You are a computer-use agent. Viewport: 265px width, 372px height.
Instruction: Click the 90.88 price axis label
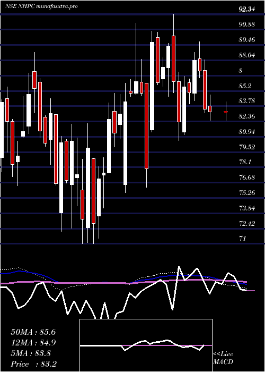pos(247,24)
